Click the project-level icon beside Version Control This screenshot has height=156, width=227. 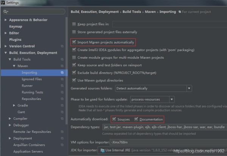[x=62, y=46]
